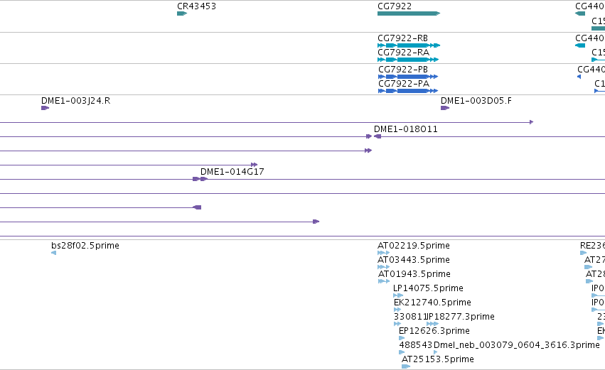The height and width of the screenshot is (370, 605).
Task: Select the CG7922-PB coding region glyph
Action: [408, 77]
